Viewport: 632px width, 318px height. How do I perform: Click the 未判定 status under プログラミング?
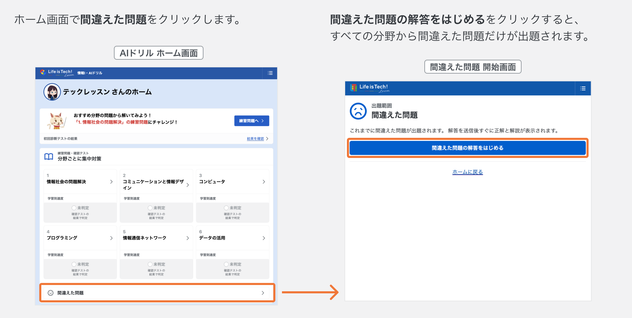coord(80,265)
